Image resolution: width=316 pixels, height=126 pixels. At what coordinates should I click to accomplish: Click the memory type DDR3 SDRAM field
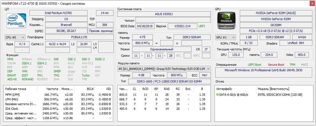[192, 37]
